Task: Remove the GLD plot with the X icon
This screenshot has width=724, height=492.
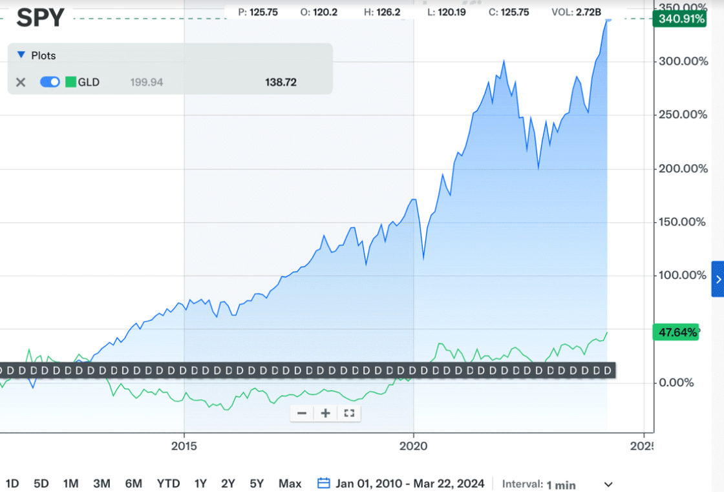Action: click(x=21, y=82)
